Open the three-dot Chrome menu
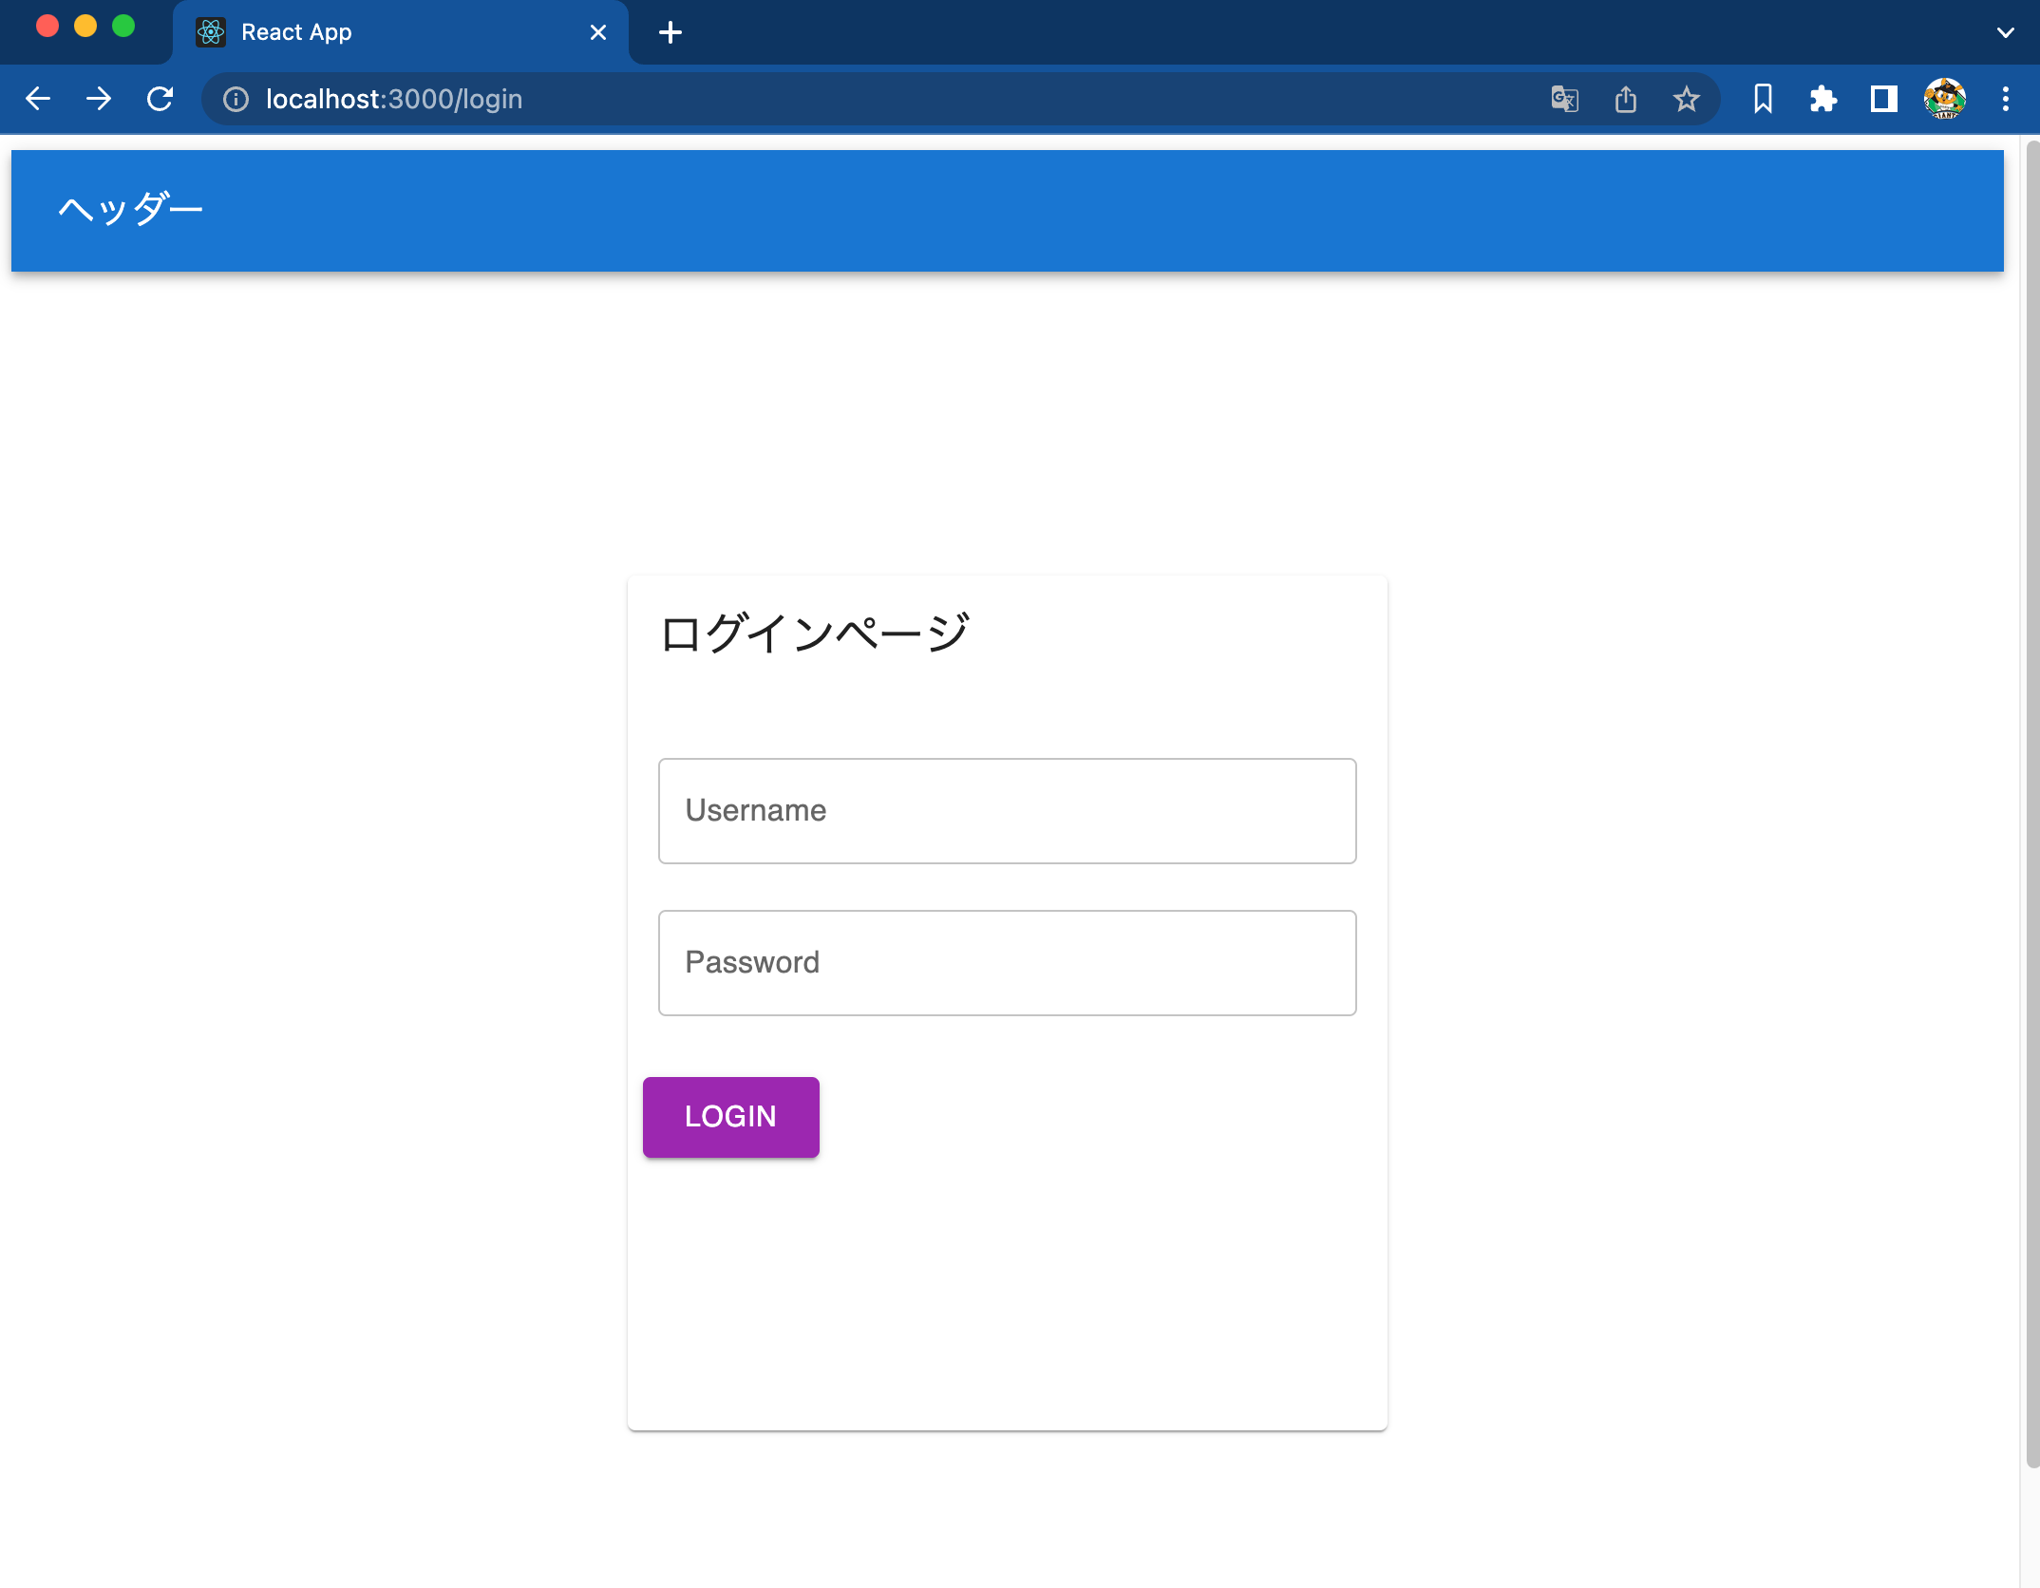The width and height of the screenshot is (2040, 1588). tap(2005, 99)
